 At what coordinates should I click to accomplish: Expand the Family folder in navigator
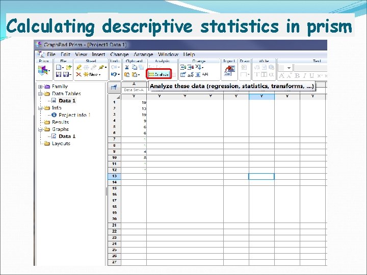pos(40,87)
